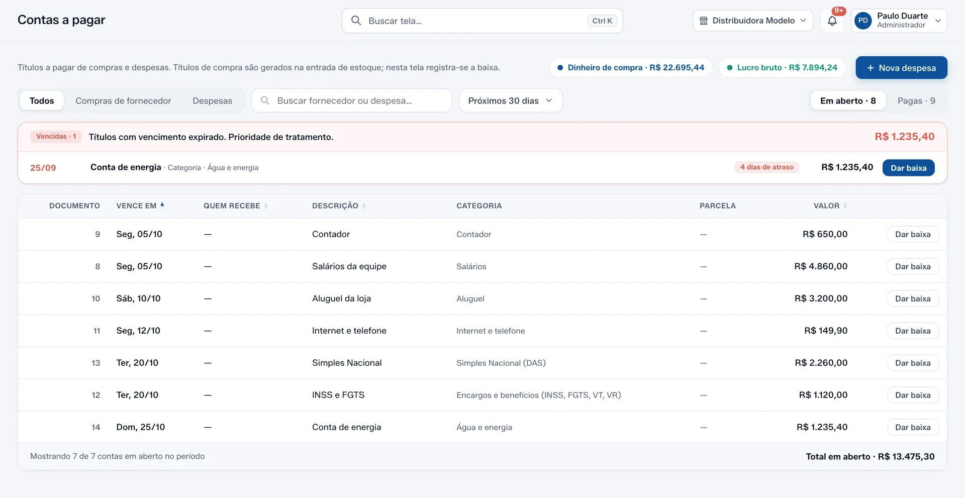
Task: Click the Simples Nacional (DAS) category cell
Action: pyautogui.click(x=501, y=363)
